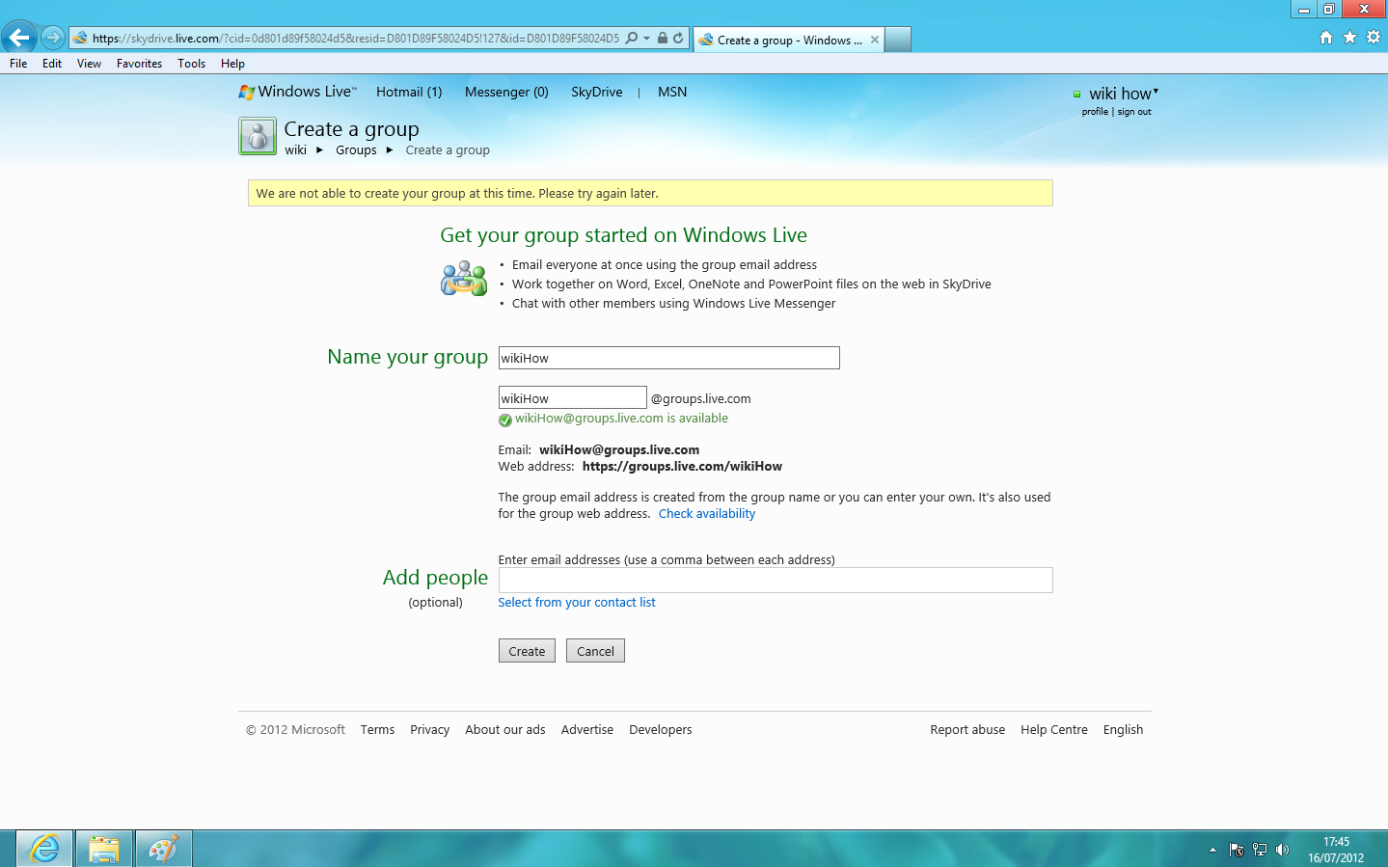Click the browser Home icon
This screenshot has width=1388, height=867.
1326,38
